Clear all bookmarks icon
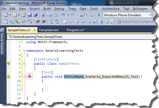159x108 pixels. [x=107, y=22]
